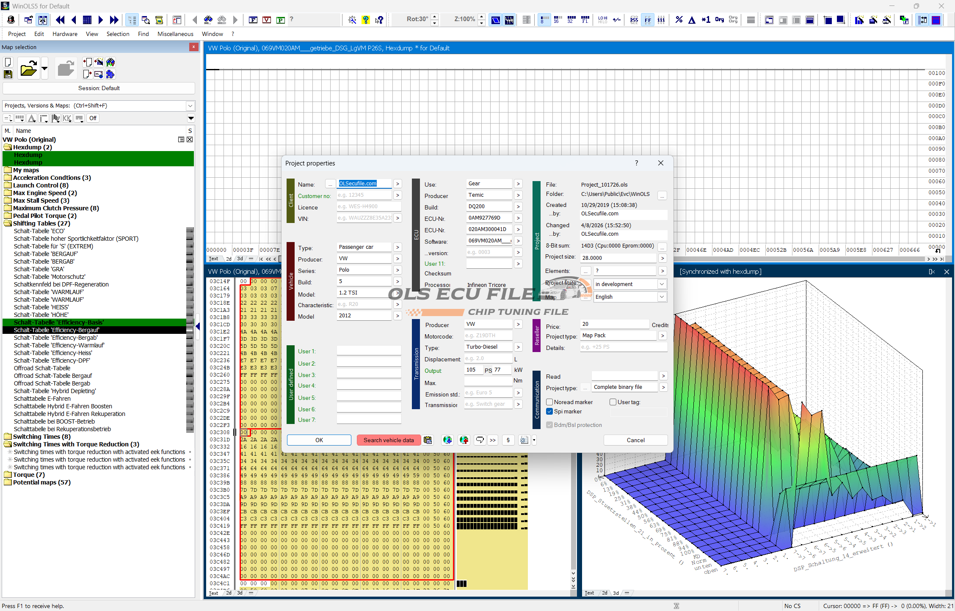The height and width of the screenshot is (611, 955).
Task: Click the hexadecimal FF display icon
Action: pyautogui.click(x=648, y=19)
